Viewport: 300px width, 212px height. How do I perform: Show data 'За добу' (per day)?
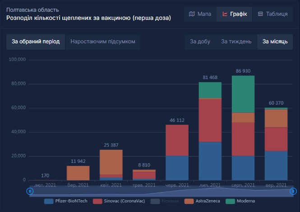point(200,41)
